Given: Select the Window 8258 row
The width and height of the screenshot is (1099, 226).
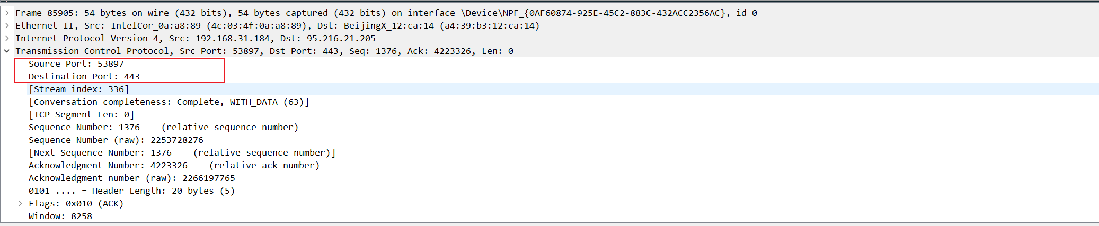Looking at the screenshot, I should (549, 216).
